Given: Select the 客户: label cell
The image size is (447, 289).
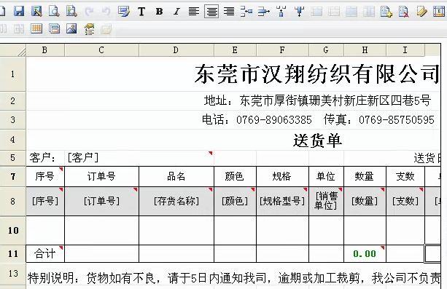Looking at the screenshot, I should (45, 158).
